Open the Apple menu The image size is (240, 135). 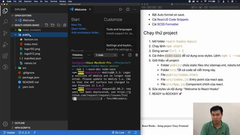[3, 1]
